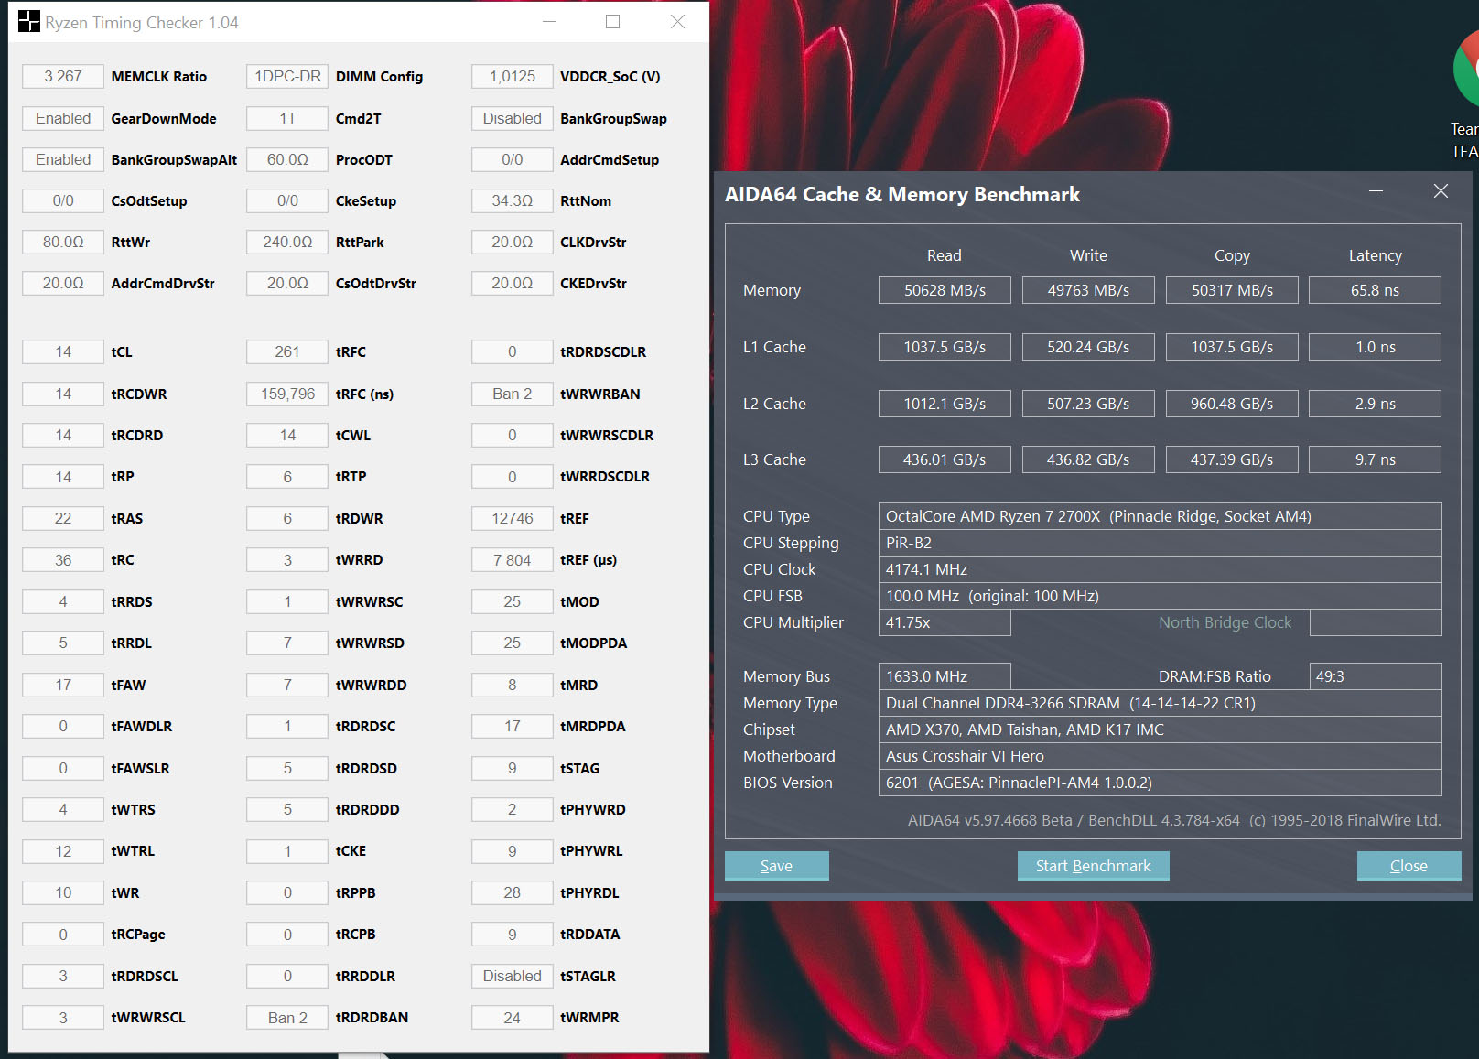Click the tRDRDBAN Ban 2 field
Viewport: 1479px width, 1059px height.
pos(287,1018)
